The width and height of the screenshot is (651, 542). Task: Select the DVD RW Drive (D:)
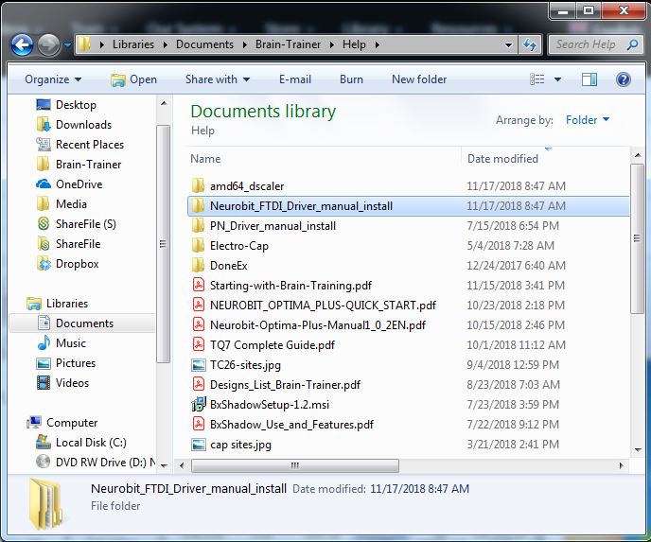click(x=96, y=463)
